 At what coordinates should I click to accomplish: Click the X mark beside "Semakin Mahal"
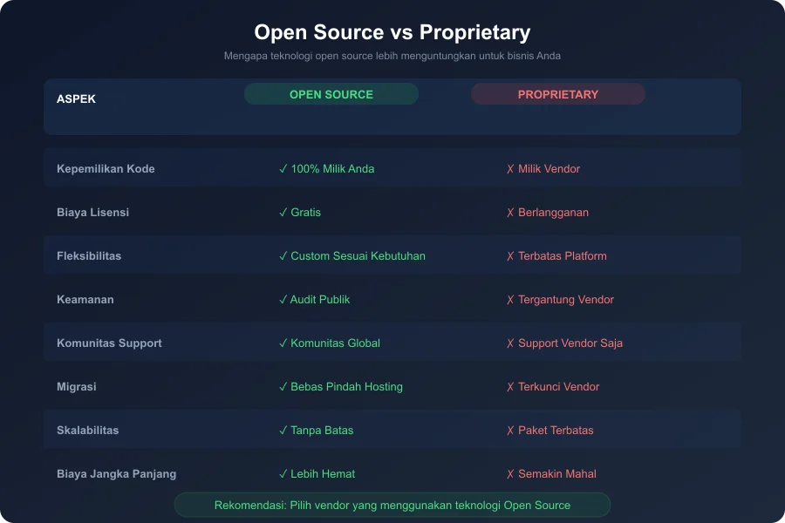click(511, 473)
